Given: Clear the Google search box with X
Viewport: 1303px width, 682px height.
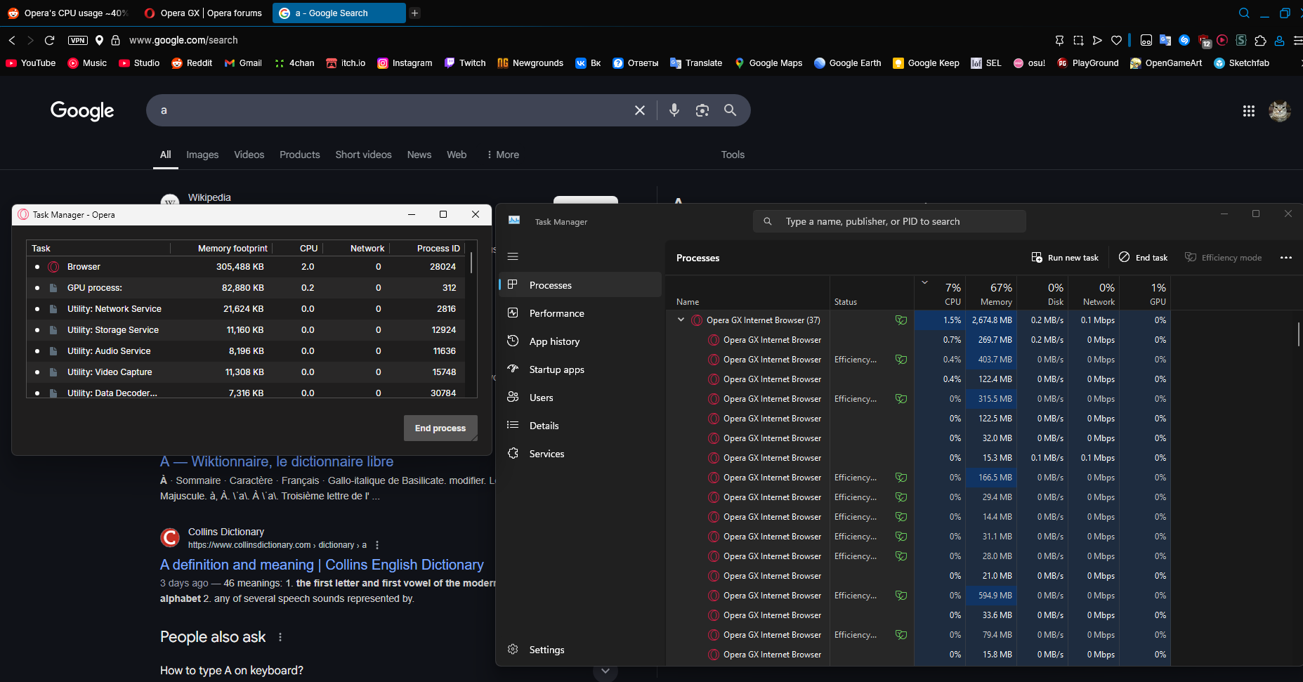Looking at the screenshot, I should pos(640,110).
